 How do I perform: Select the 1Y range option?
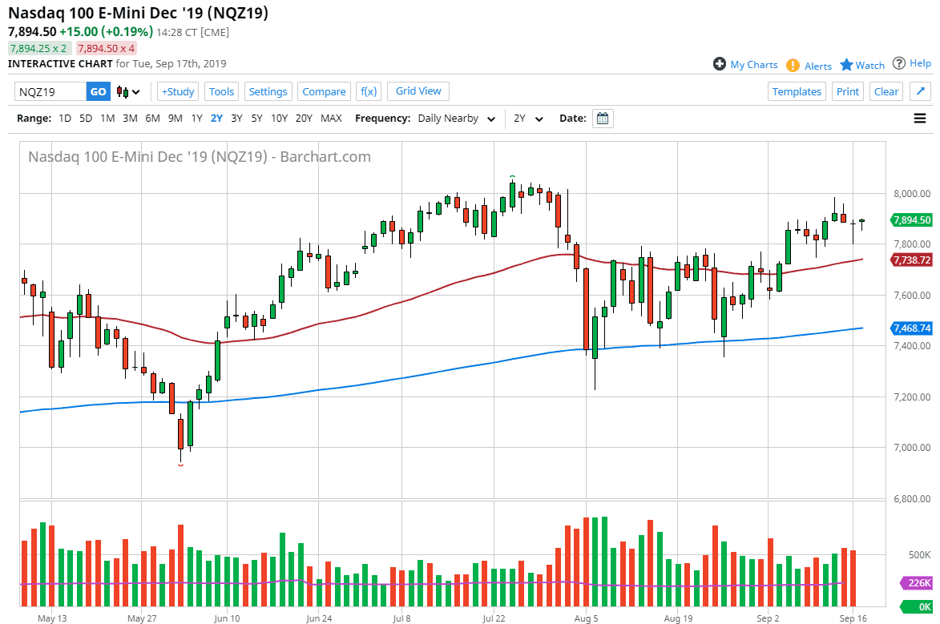(x=196, y=119)
